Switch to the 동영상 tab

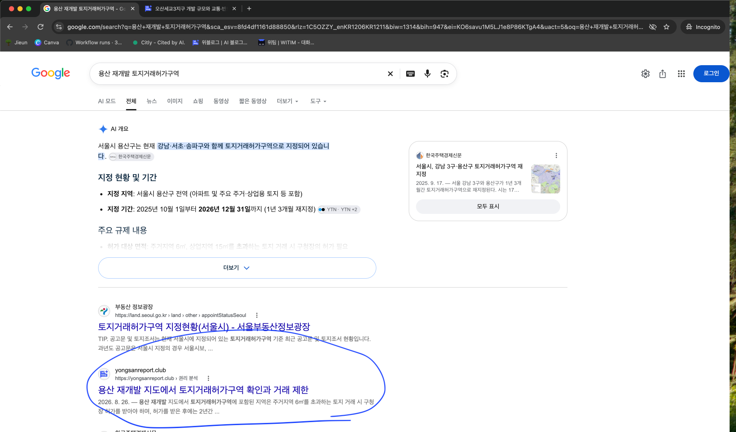pos(221,101)
